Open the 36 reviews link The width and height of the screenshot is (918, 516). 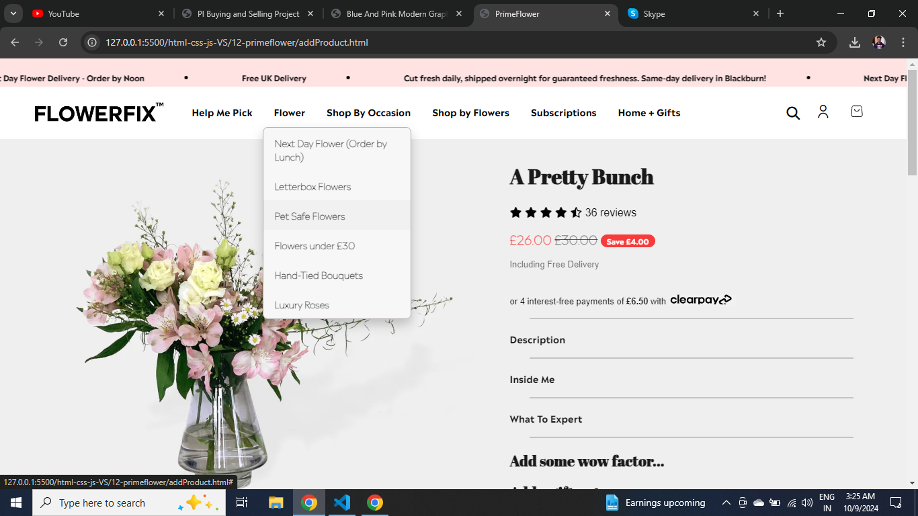coord(611,212)
